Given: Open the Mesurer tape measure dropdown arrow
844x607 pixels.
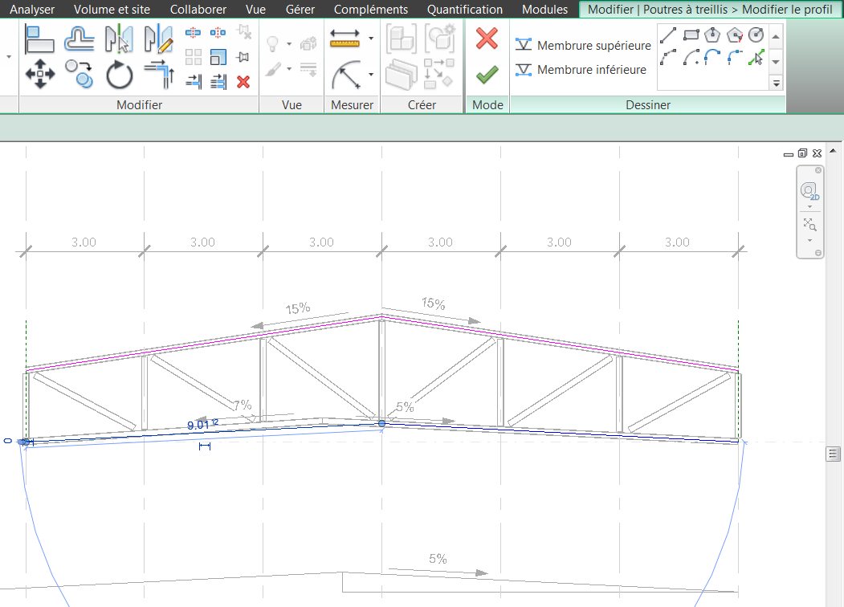Looking at the screenshot, I should click(369, 37).
